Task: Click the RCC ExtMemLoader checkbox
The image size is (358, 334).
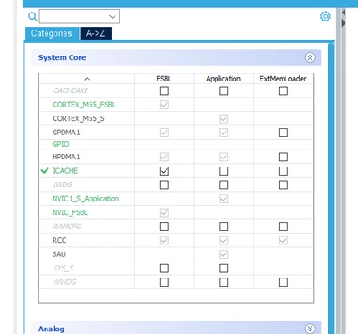Action: tap(284, 241)
